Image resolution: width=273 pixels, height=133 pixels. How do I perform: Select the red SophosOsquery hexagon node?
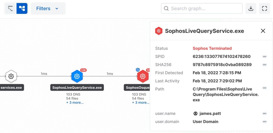tap(143, 76)
